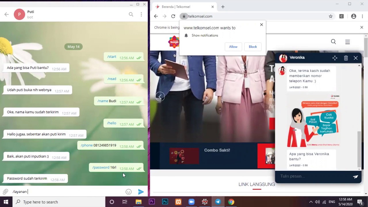This screenshot has width=368, height=207.
Task: Move the Veronika chat widget with the move icon
Action: click(335, 58)
